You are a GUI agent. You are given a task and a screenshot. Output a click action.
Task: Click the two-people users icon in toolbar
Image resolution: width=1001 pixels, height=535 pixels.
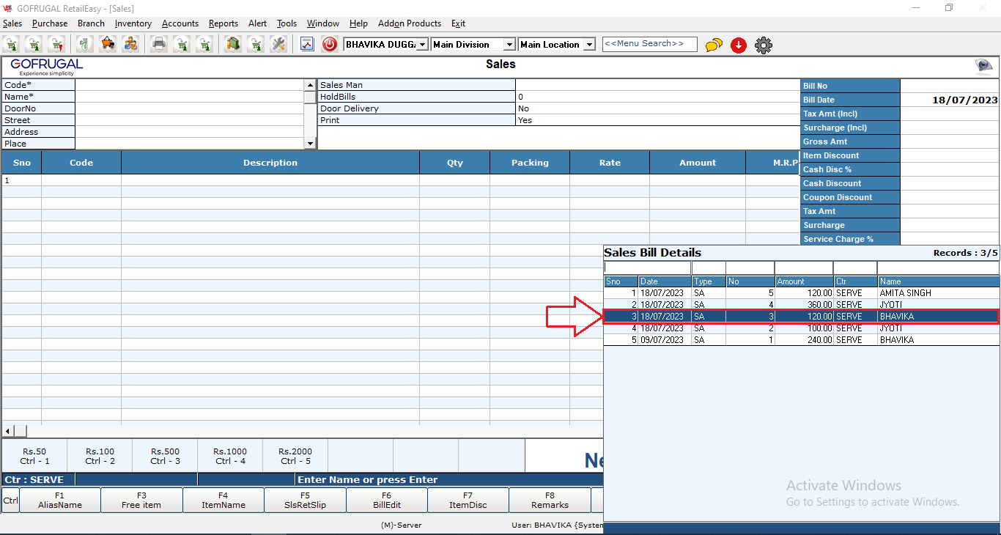130,45
